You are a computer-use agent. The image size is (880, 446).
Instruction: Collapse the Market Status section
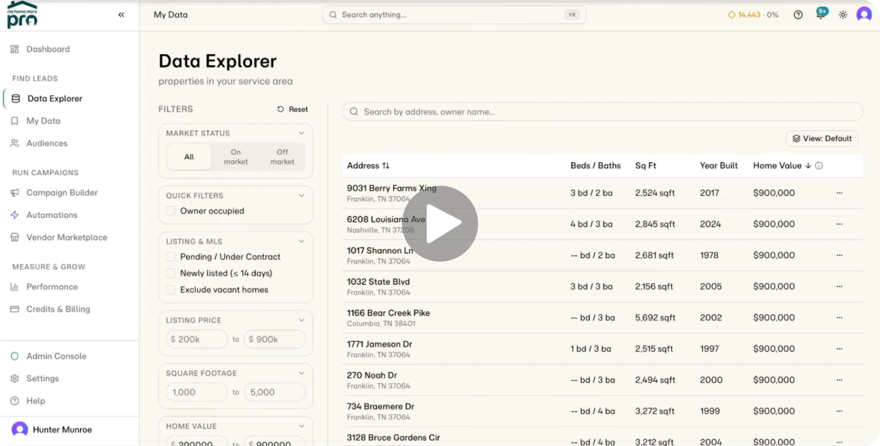301,133
